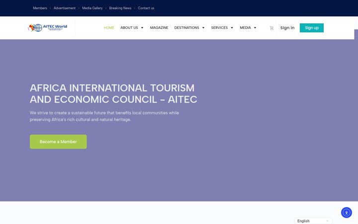Open the About Us menu item
The width and height of the screenshot is (358, 224).
pos(129,28)
